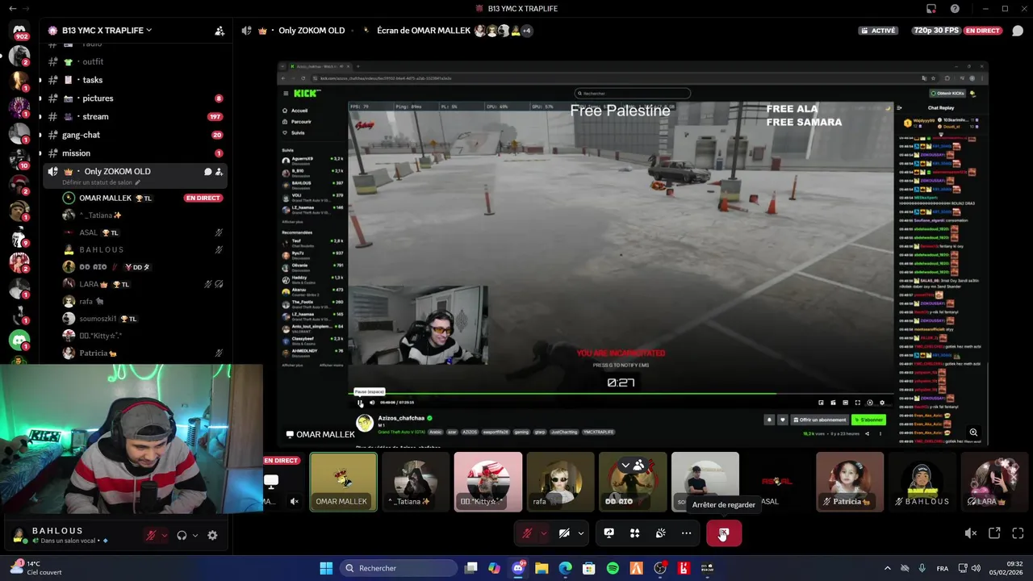This screenshot has width=1033, height=581.
Task: Open the tasks channel
Action: [93, 80]
